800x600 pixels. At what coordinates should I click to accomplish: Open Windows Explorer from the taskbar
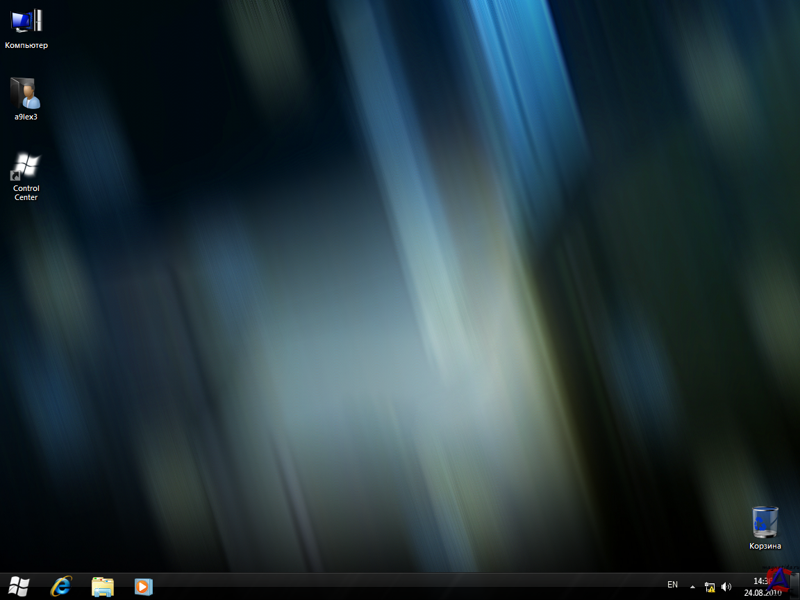pyautogui.click(x=102, y=587)
